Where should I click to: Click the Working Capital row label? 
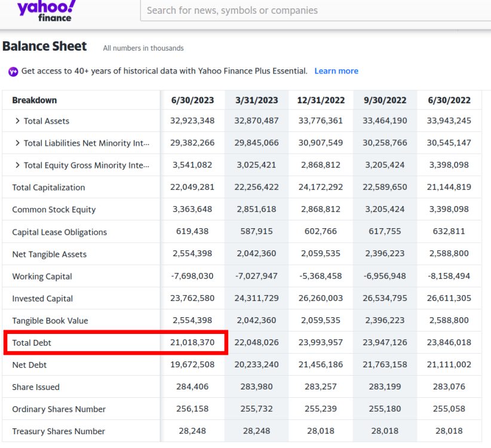click(x=42, y=277)
